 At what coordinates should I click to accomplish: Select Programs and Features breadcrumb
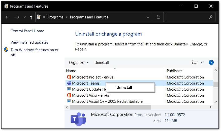pyautogui.click(x=89, y=17)
